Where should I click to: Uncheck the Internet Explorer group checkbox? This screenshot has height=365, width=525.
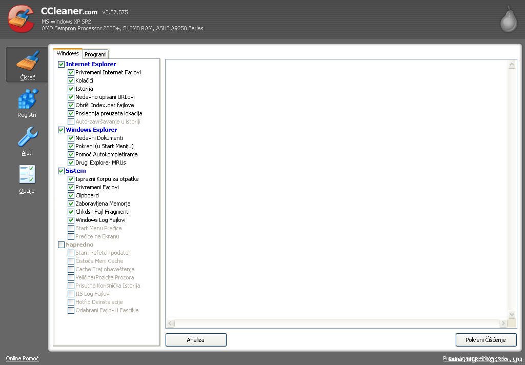pos(62,64)
